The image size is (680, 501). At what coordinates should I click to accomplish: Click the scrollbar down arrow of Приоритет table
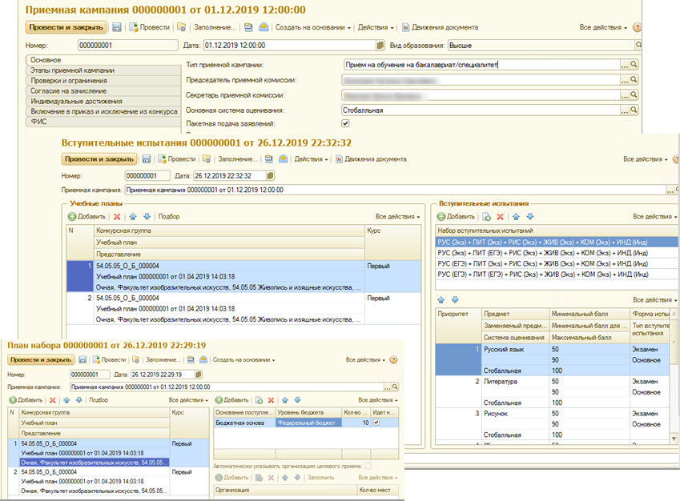tap(674, 439)
